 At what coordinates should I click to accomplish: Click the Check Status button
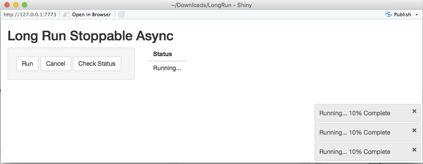tap(97, 64)
